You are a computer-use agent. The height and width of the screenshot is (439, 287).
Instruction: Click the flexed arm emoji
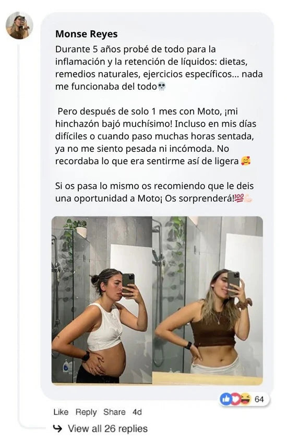pos(248,198)
